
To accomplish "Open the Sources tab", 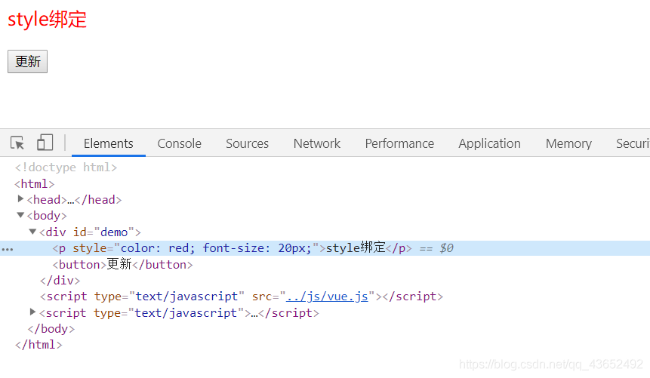I will tap(247, 143).
